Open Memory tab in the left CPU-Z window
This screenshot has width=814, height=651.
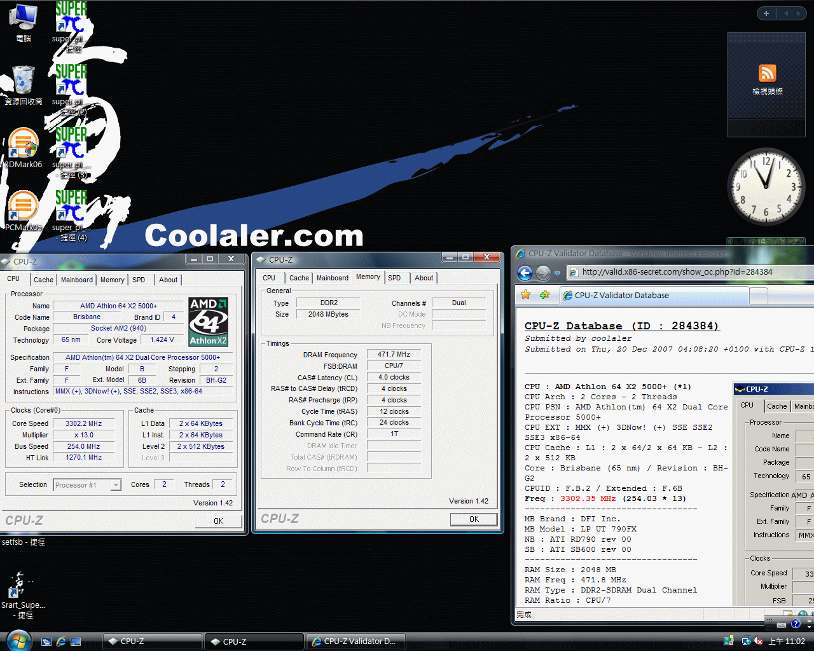(x=113, y=280)
